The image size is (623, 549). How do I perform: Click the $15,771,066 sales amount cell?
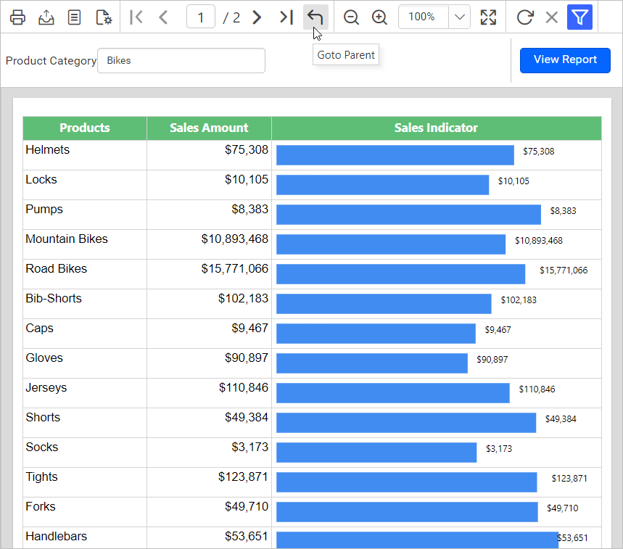pos(209,274)
